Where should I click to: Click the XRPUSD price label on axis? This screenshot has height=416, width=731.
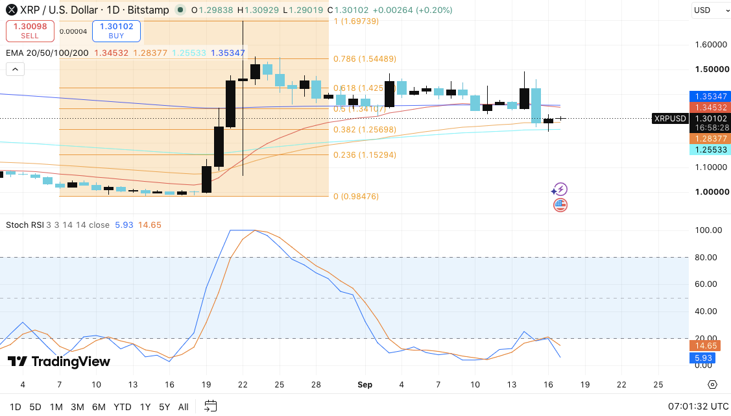(x=670, y=119)
